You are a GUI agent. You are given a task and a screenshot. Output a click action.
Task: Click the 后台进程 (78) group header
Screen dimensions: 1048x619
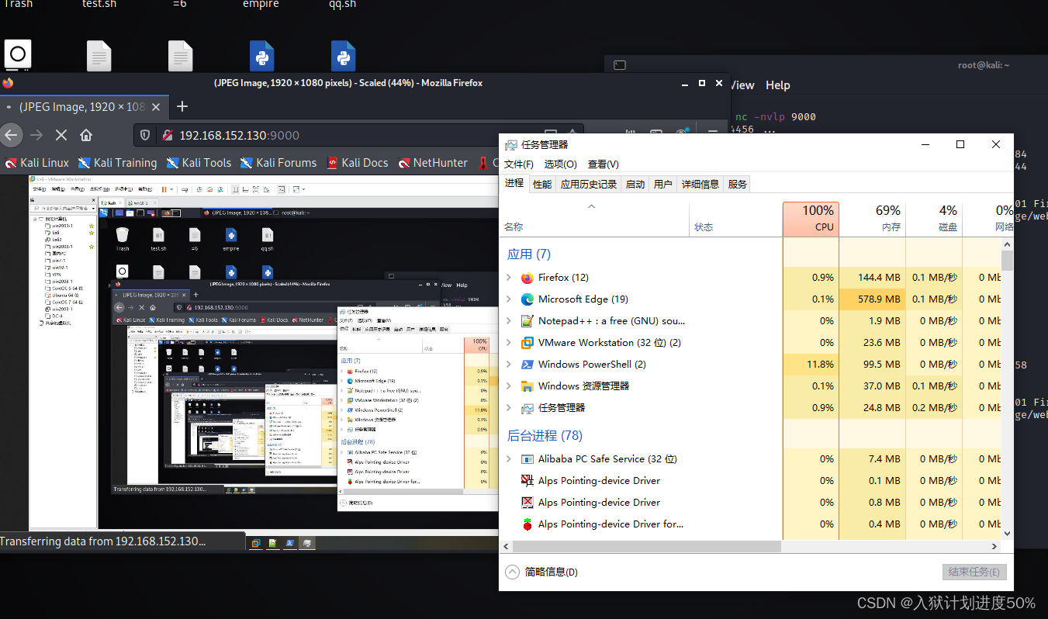click(545, 435)
